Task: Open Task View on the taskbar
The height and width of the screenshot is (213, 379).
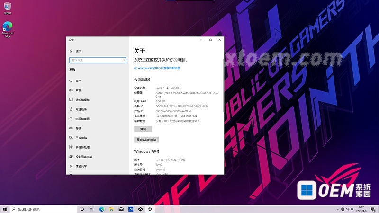Action: point(91,209)
